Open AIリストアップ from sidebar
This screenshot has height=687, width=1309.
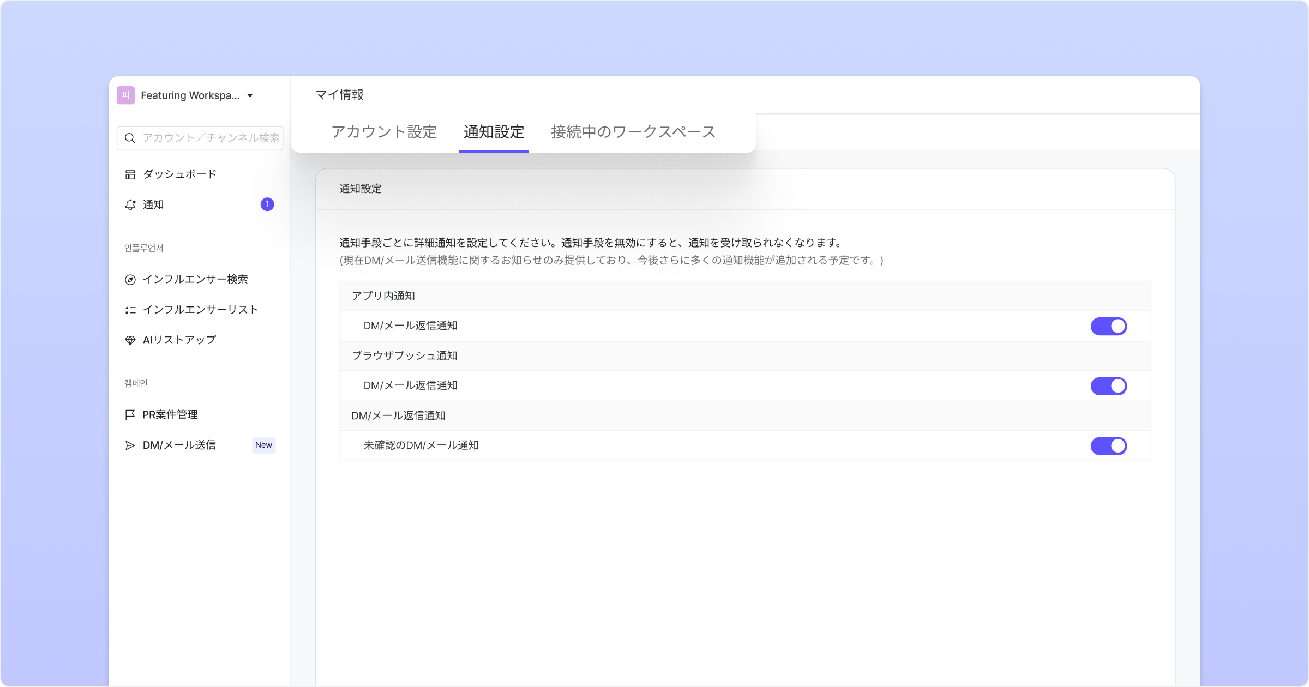179,340
